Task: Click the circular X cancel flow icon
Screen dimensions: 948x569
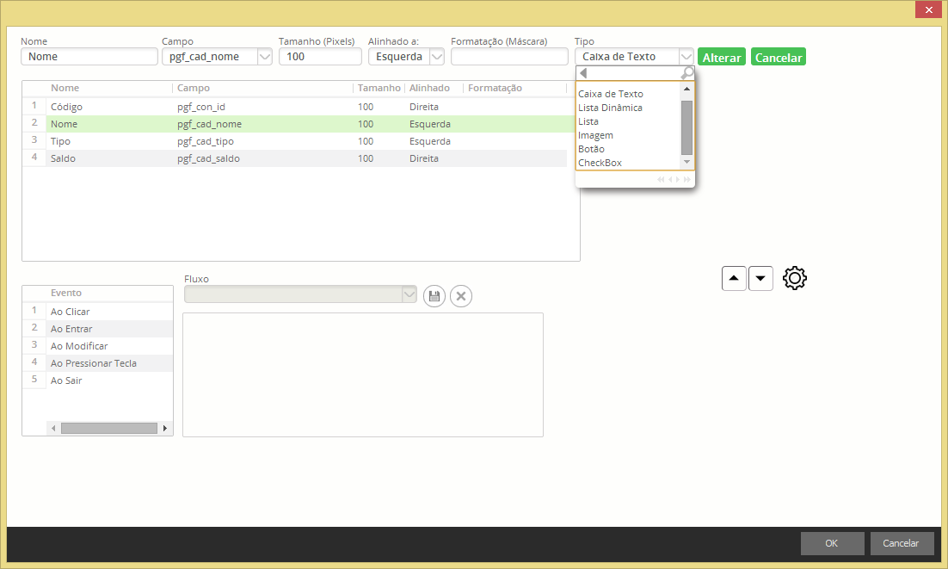Action: point(461,296)
